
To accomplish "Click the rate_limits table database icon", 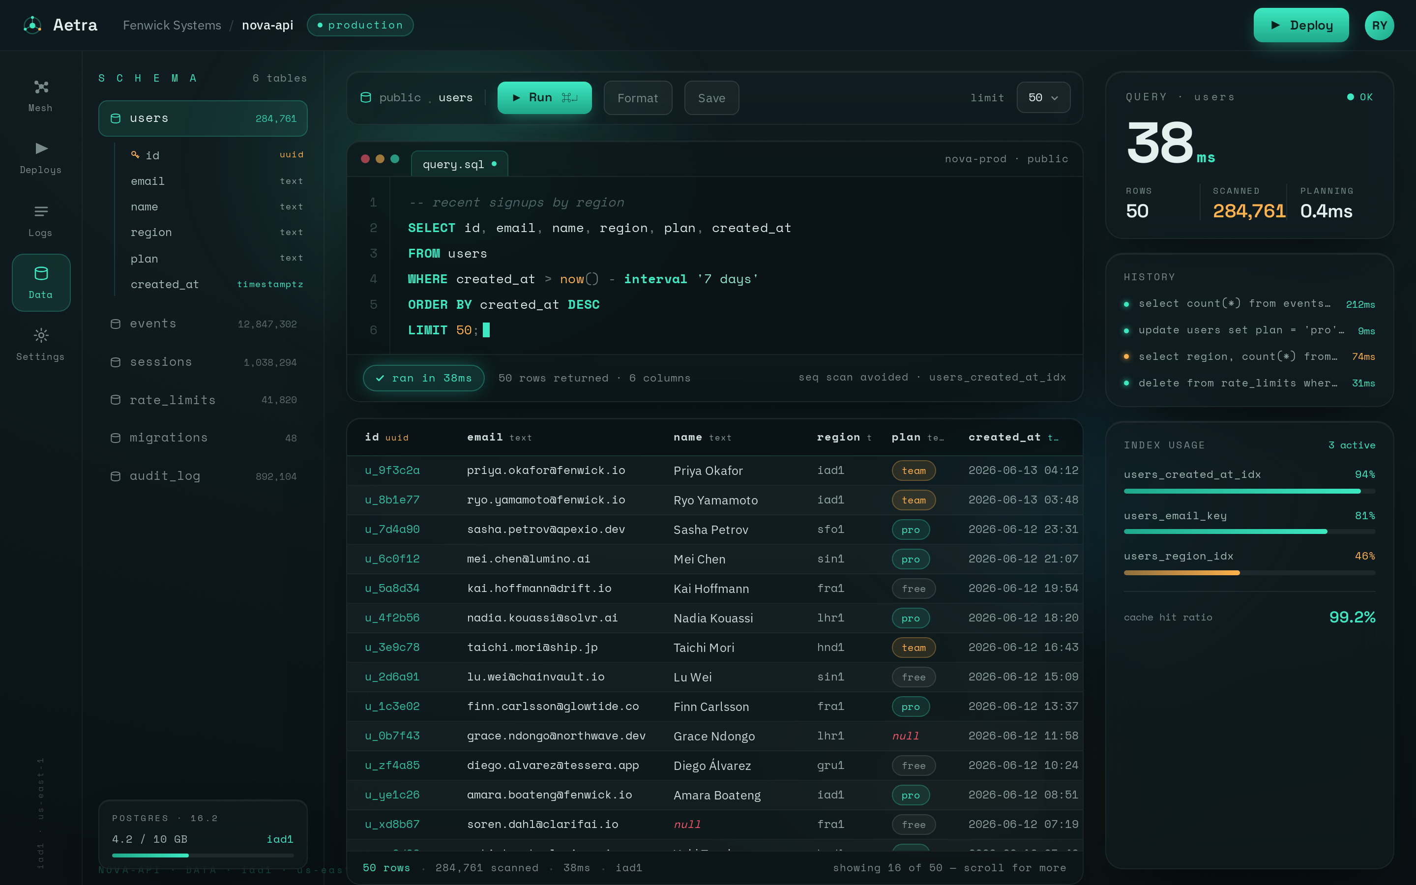I will [x=116, y=400].
